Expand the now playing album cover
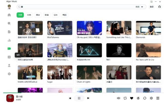This screenshot has width=164, height=104. [x=10, y=98]
